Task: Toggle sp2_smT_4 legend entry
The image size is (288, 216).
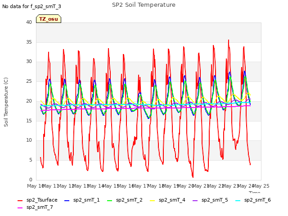Action: coord(167,200)
